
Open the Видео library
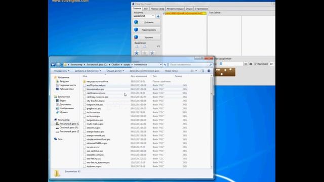[61, 101]
